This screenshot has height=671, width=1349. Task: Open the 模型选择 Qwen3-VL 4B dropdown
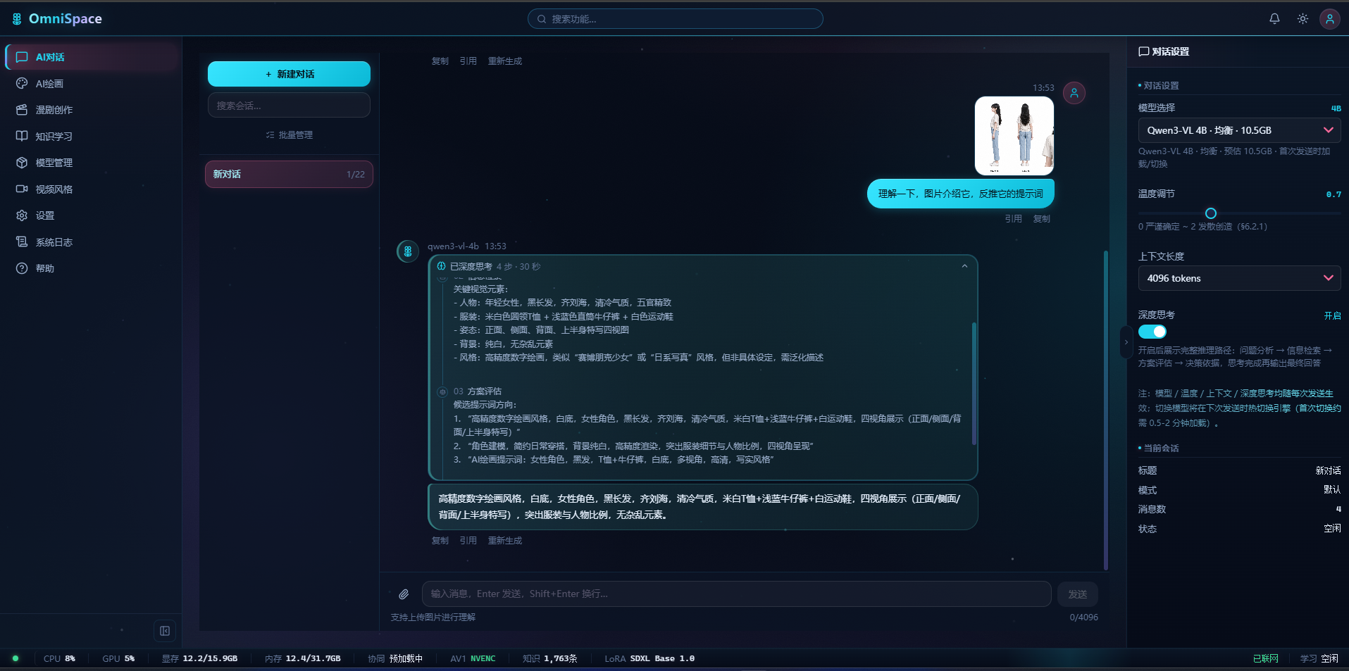click(x=1239, y=130)
